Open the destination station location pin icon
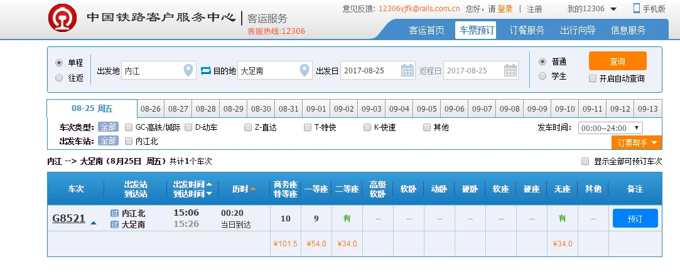Image resolution: width=680 pixels, height=279 pixels. 305,70
